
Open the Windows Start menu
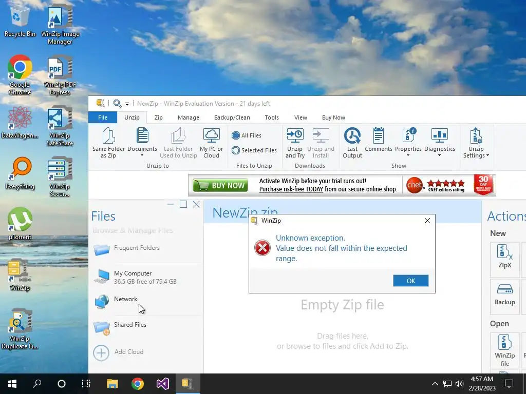coord(12,384)
